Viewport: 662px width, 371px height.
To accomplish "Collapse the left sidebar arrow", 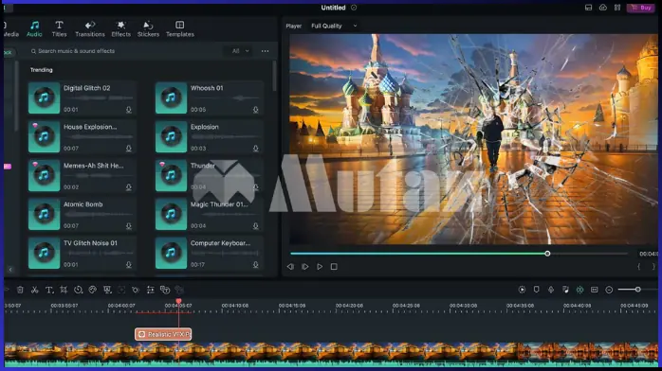I will pos(10,270).
